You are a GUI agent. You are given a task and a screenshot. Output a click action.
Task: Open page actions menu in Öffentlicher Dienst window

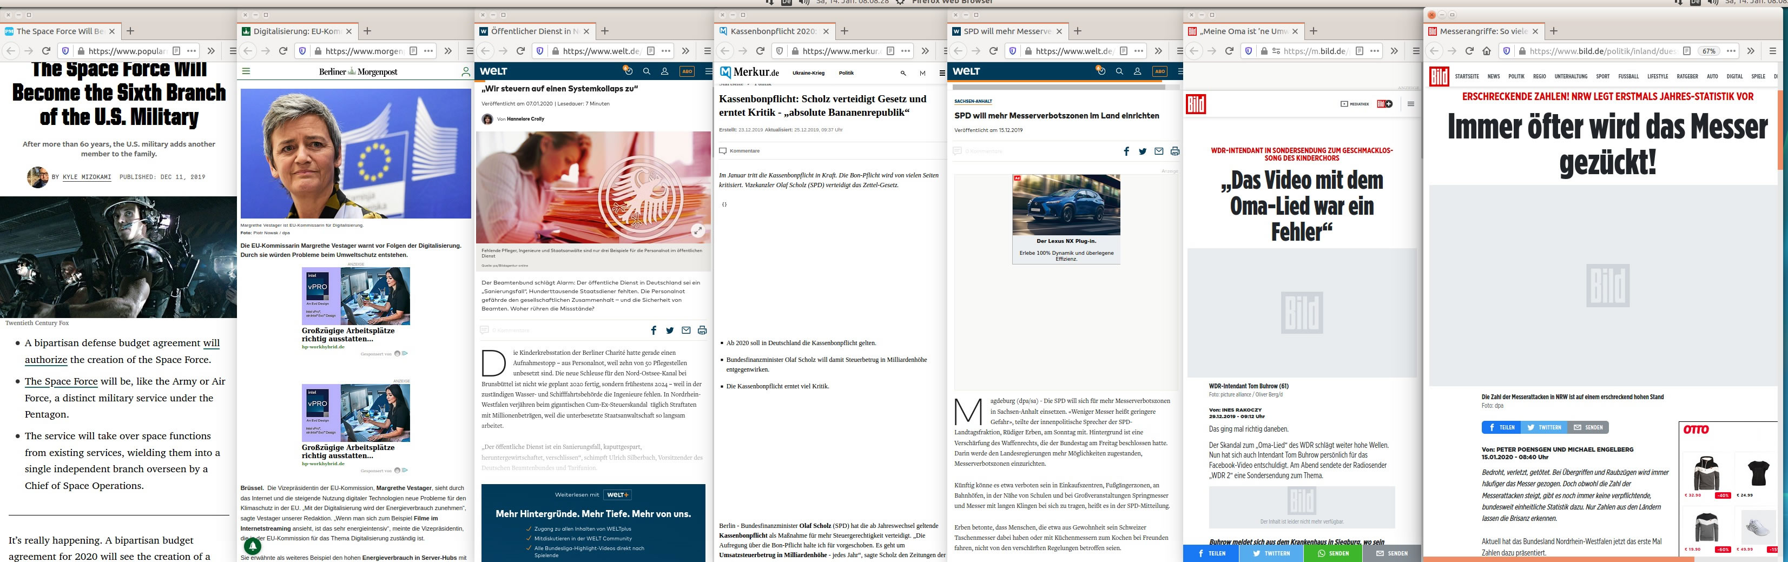(x=665, y=51)
